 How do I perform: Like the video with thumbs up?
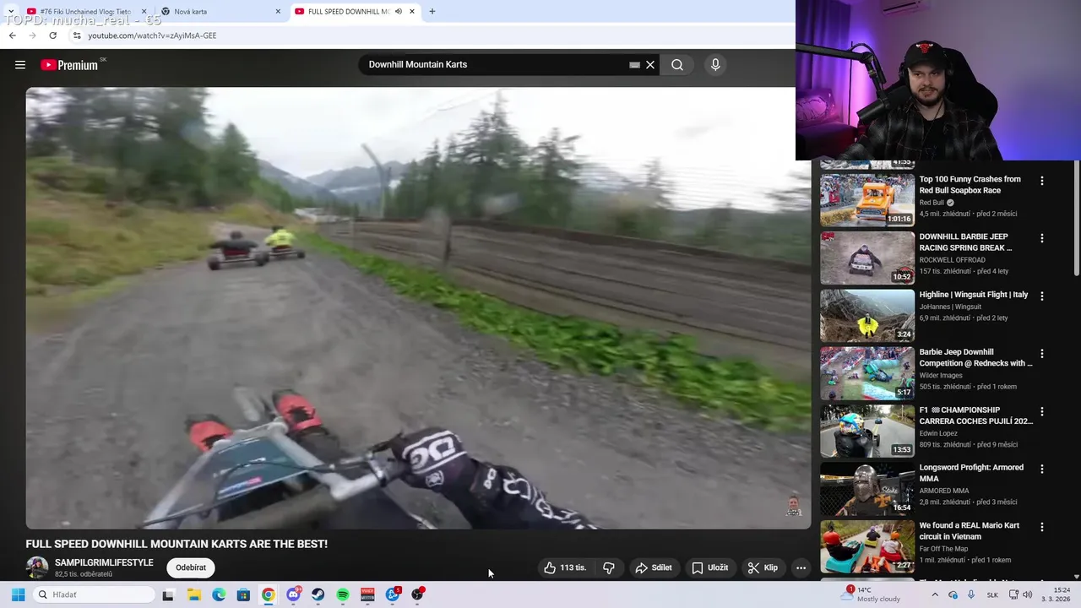[x=566, y=568]
